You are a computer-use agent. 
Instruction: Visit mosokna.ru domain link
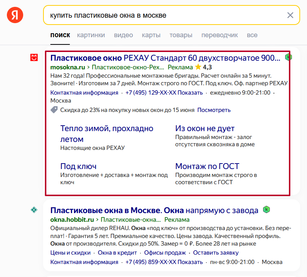tap(68, 67)
